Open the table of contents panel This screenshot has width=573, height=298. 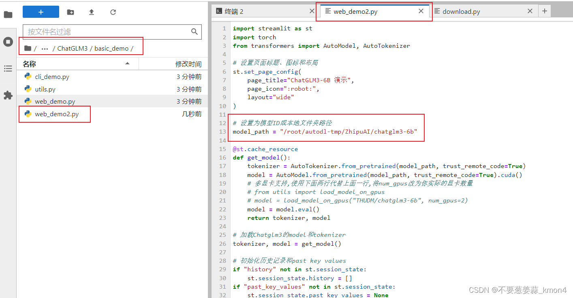(8, 69)
